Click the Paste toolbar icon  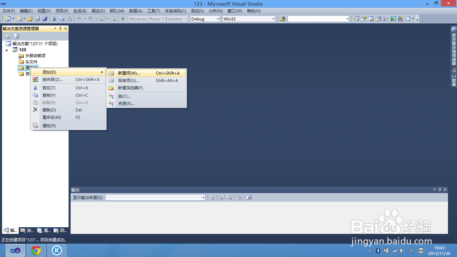pyautogui.click(x=69, y=19)
